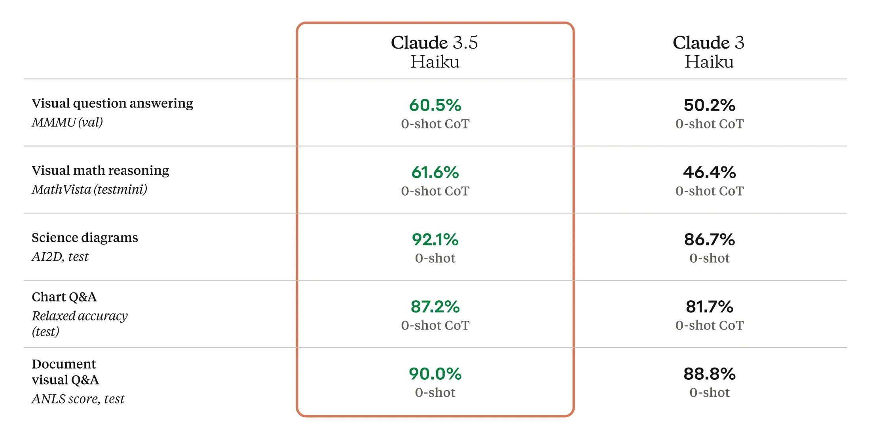
Task: Select the 46.4% score value
Action: 709,173
